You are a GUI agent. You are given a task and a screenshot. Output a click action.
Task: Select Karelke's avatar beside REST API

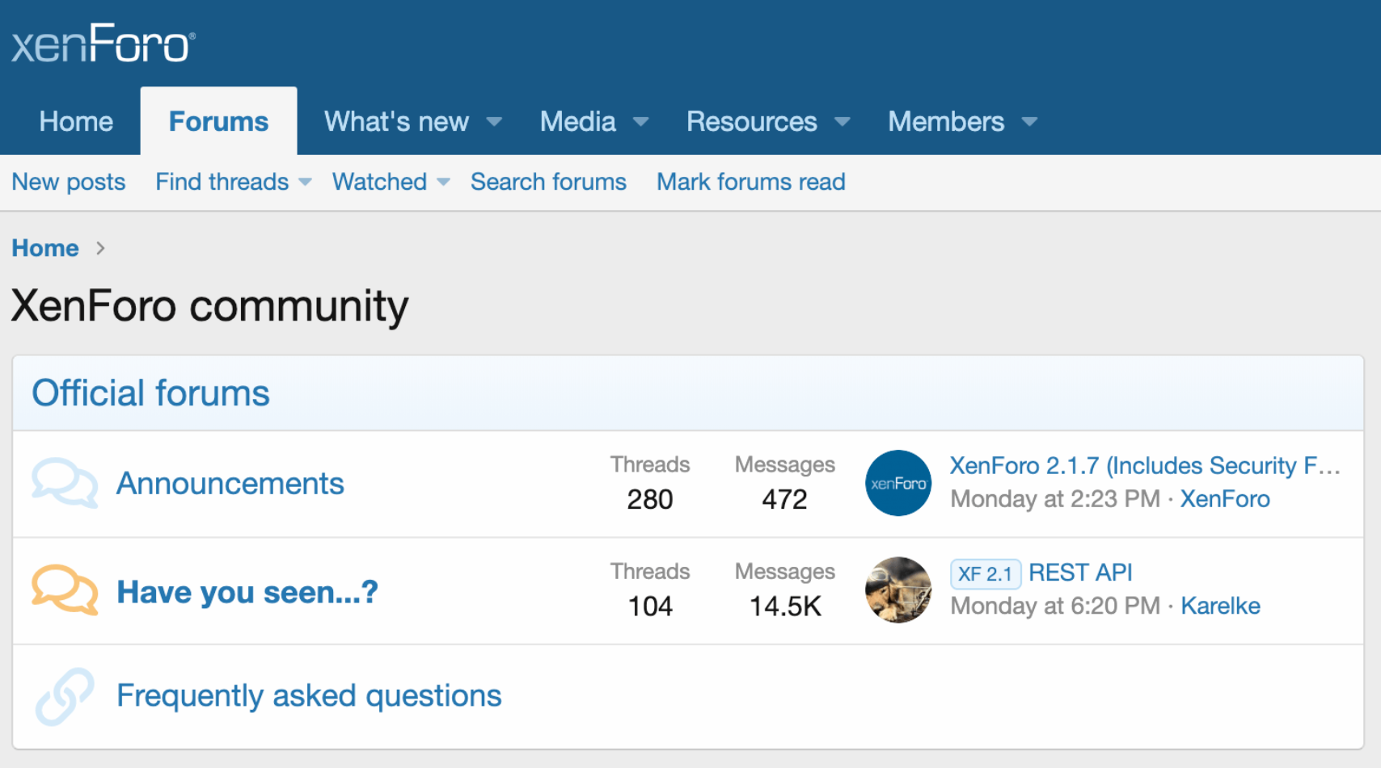(x=898, y=590)
